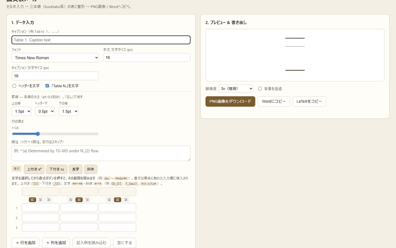396x248 pixels.
Task: Toggle ヘッダーを太字 checkbox
Action: point(14,86)
